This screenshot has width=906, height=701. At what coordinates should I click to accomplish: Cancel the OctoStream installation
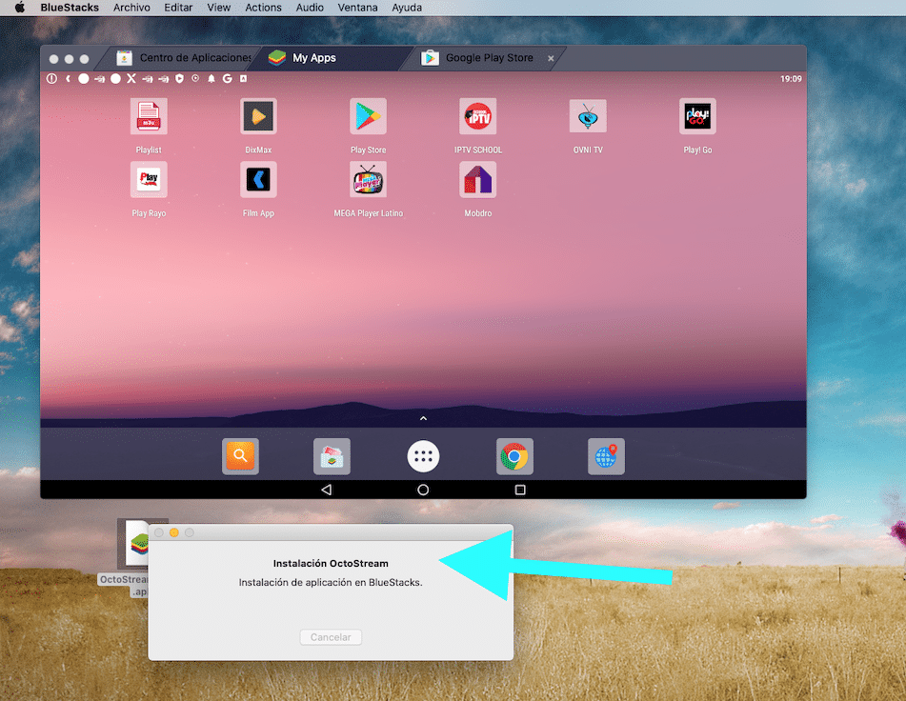331,637
